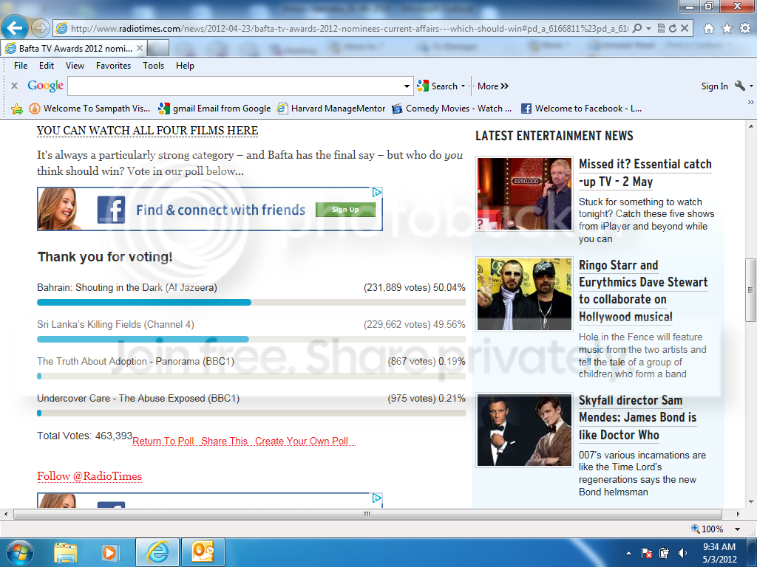Screen dimensions: 757x567
Task: Open Favorites with the star icon
Action: pos(727,29)
